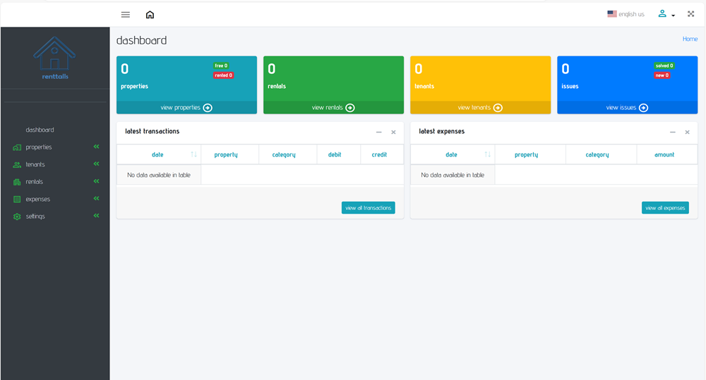Viewport: 706px width, 380px height.
Task: Open the user account dropdown
Action: (x=666, y=14)
